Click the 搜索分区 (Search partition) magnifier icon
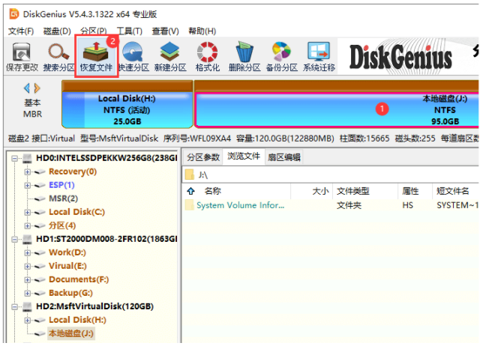Image resolution: width=489 pixels, height=346 pixels. pyautogui.click(x=58, y=52)
